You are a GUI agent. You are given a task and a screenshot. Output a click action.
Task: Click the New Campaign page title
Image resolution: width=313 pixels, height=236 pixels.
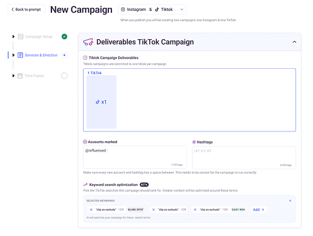click(x=81, y=10)
